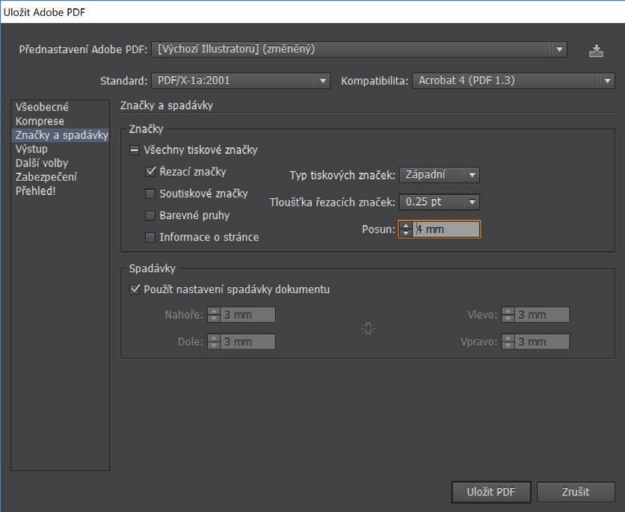Open Tloušťka řezacích značek dropdown

(440, 202)
